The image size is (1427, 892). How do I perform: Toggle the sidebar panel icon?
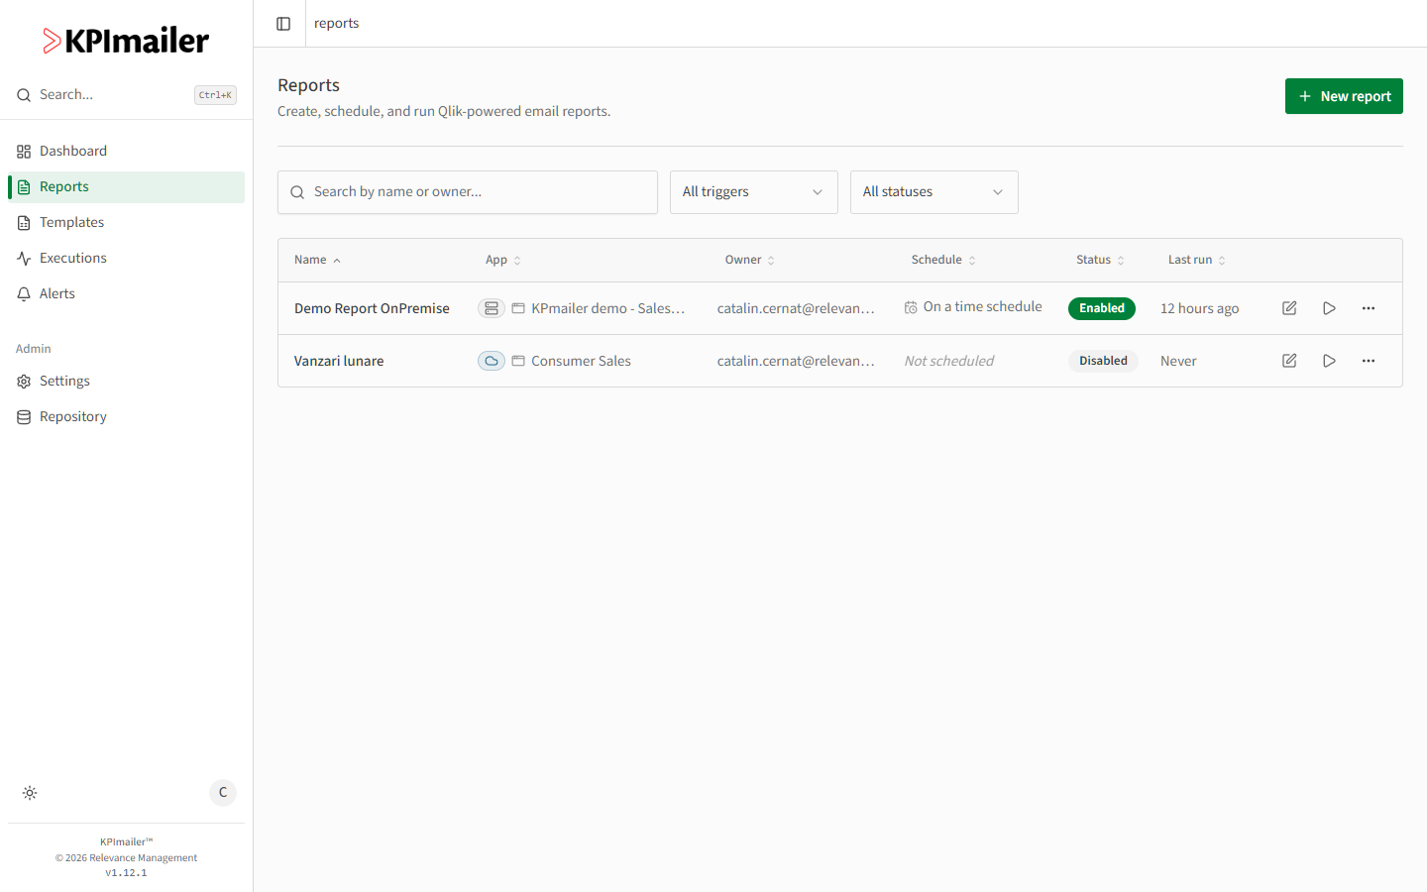[x=283, y=24]
